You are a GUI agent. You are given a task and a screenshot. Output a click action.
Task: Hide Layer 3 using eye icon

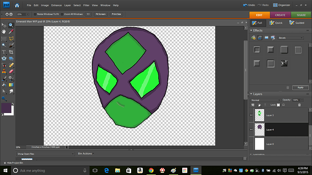251,115
